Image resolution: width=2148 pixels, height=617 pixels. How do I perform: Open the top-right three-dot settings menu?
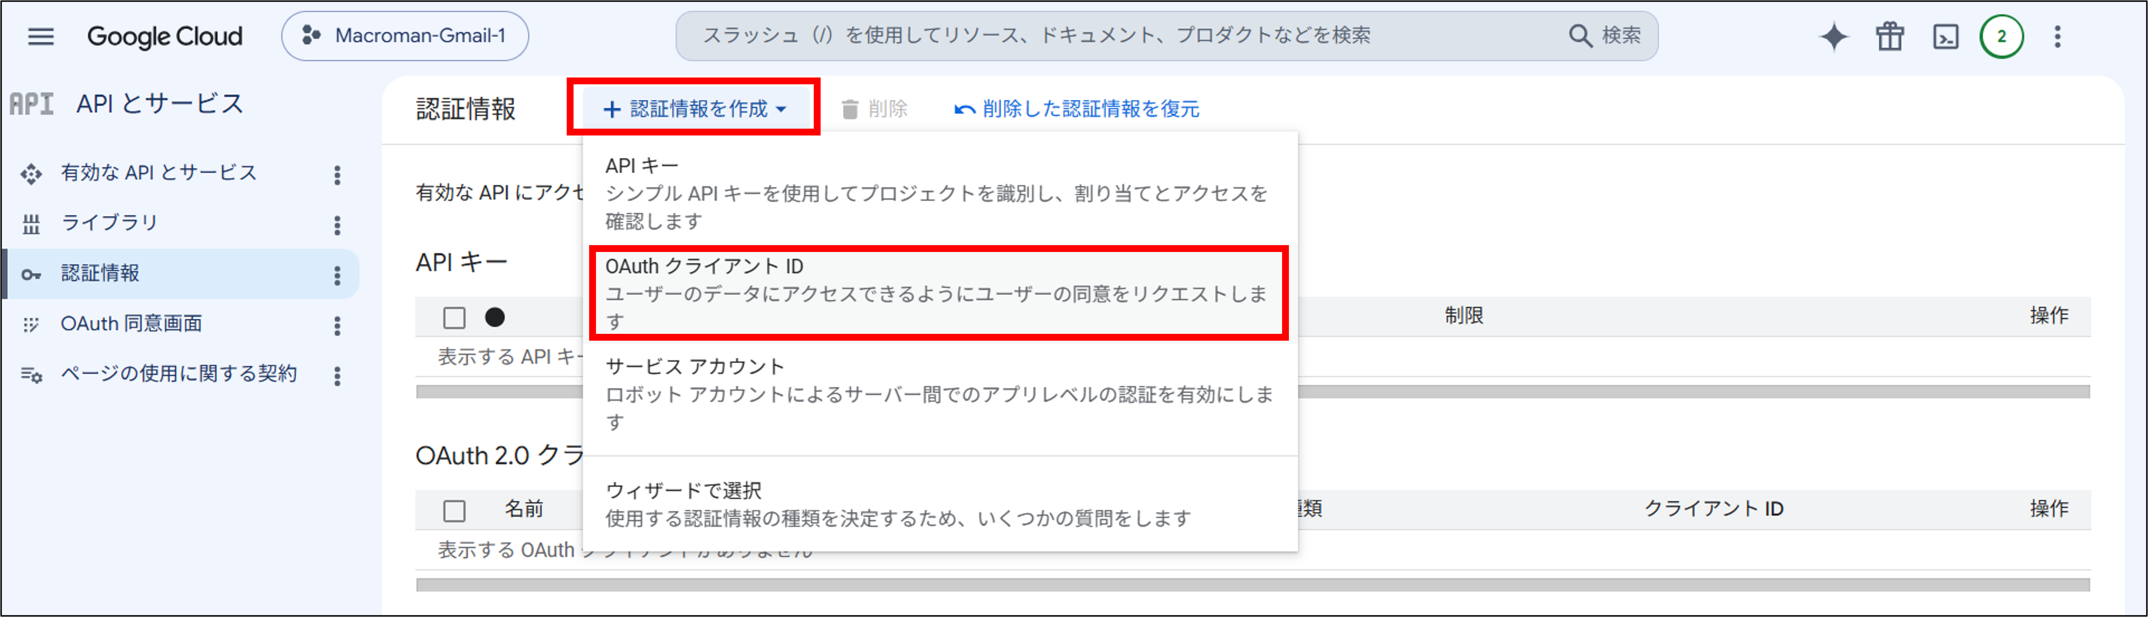(2057, 37)
